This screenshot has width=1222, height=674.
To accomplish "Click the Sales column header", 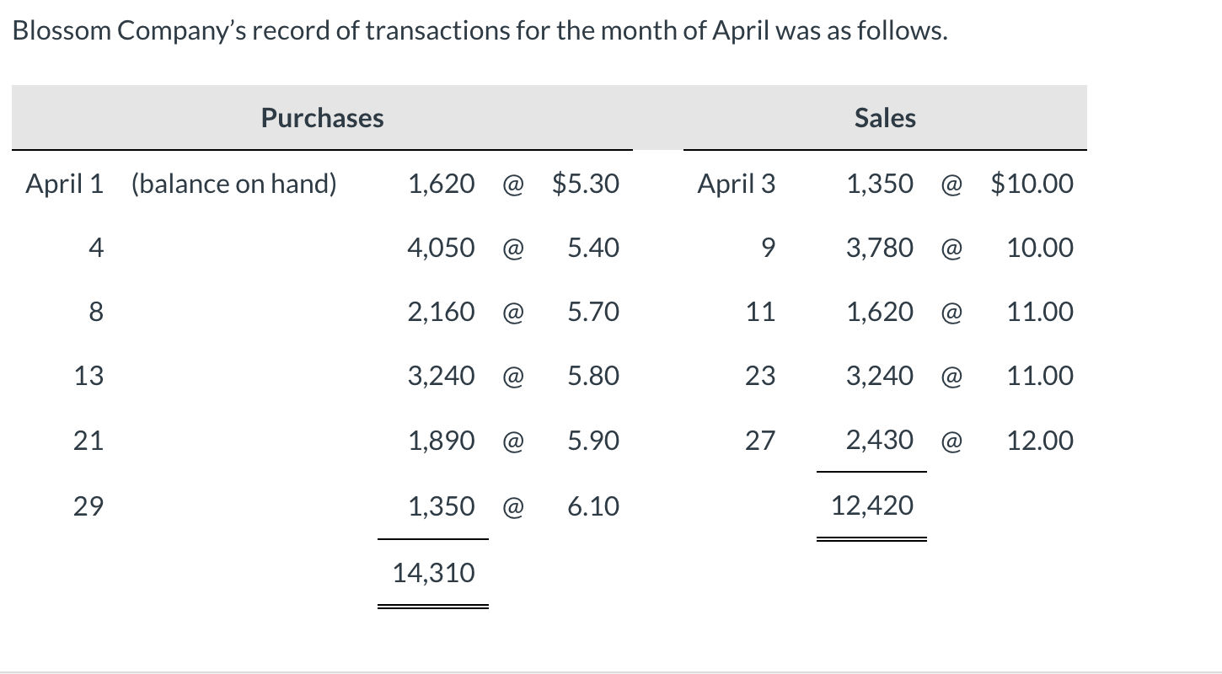I will point(884,118).
